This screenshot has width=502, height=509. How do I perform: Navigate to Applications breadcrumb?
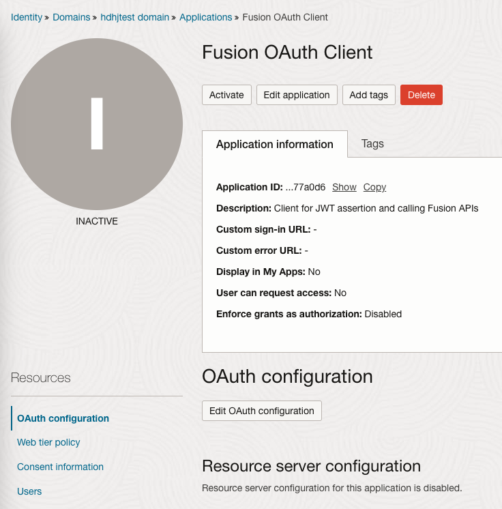point(206,17)
